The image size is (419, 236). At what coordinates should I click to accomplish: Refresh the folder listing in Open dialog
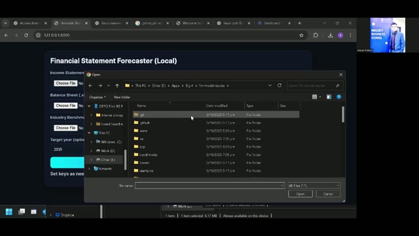pyautogui.click(x=280, y=85)
